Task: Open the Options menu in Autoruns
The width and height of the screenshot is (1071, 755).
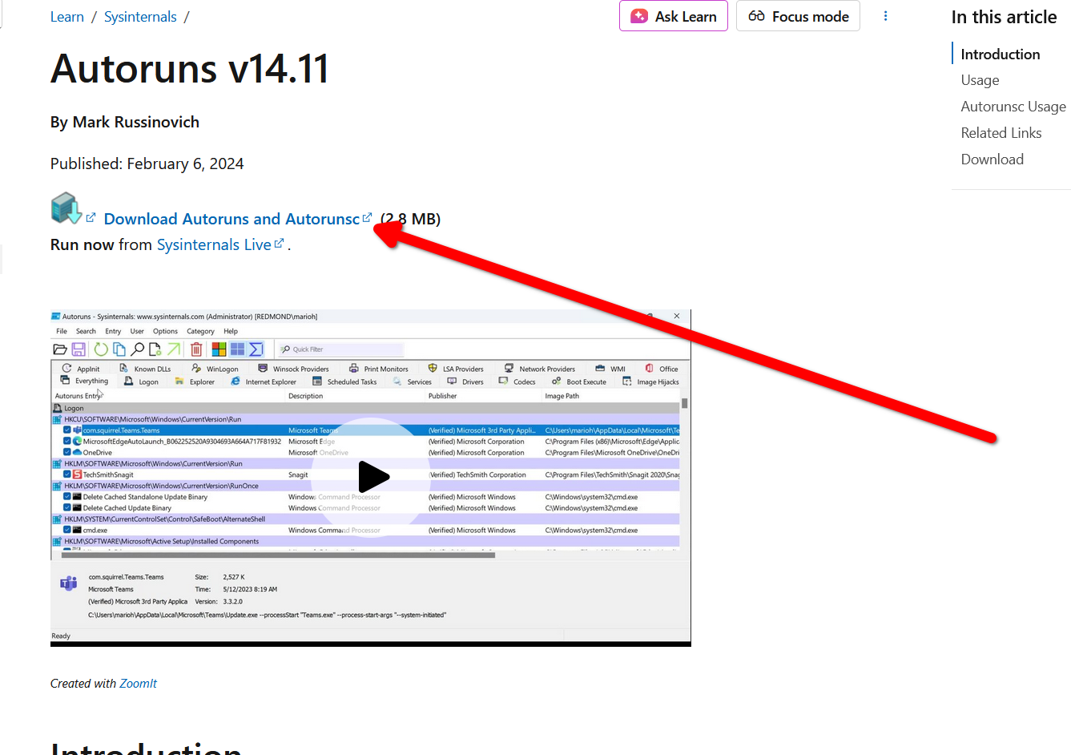Action: [x=164, y=331]
